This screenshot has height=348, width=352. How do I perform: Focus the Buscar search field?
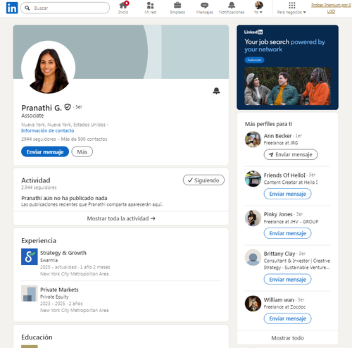pyautogui.click(x=65, y=8)
